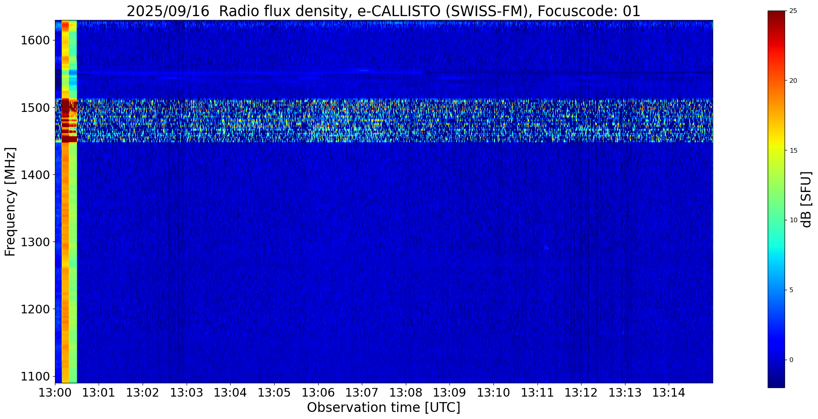Click the 1300 frequency tick label

coord(35,242)
